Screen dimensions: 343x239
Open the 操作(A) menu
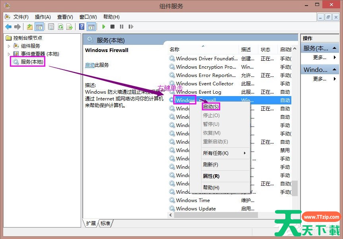pyautogui.click(x=43, y=17)
